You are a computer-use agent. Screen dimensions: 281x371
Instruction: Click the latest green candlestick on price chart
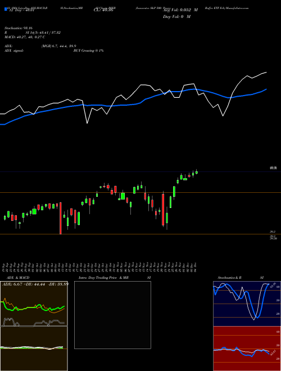[x=197, y=172]
